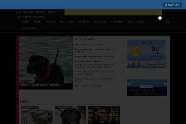Select the Home menu item

pyautogui.click(x=25, y=22)
